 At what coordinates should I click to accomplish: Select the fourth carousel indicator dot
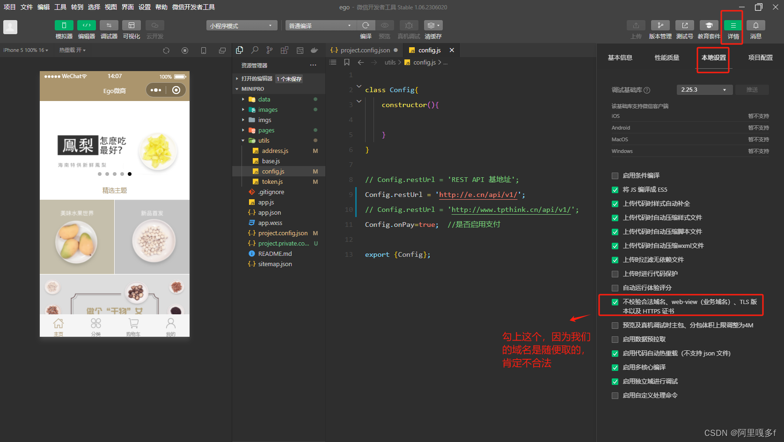[x=122, y=174]
